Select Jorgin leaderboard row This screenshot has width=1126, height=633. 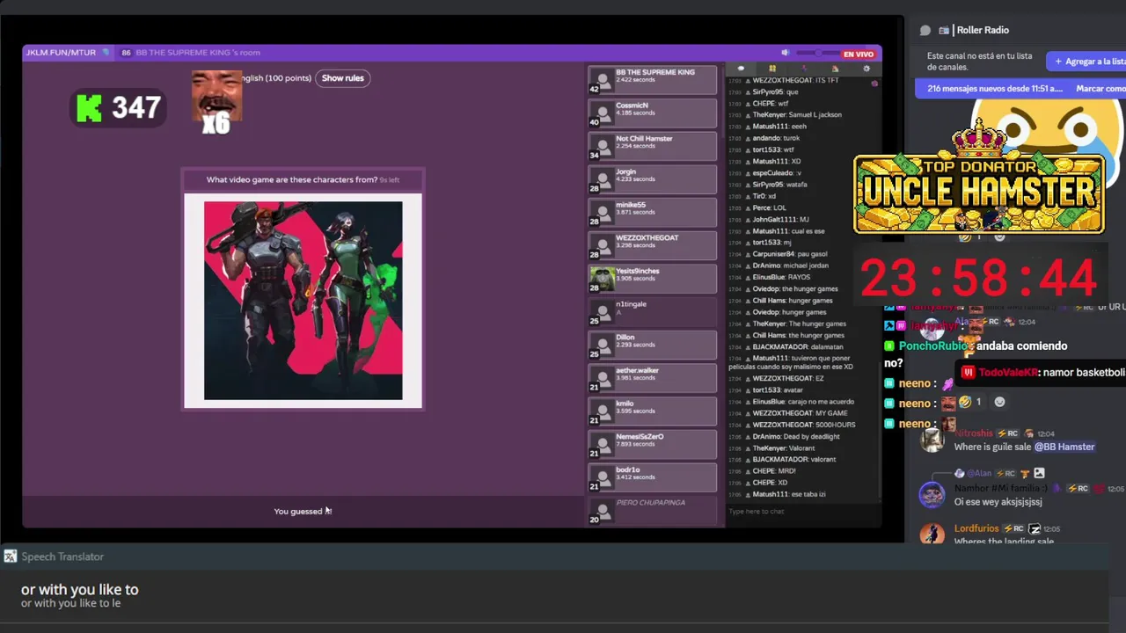652,179
